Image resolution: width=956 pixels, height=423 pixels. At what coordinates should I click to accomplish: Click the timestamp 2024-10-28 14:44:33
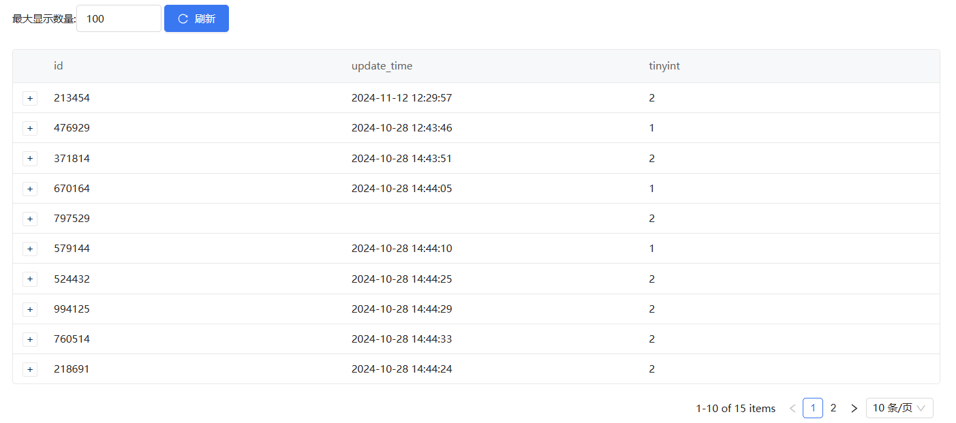tap(402, 339)
